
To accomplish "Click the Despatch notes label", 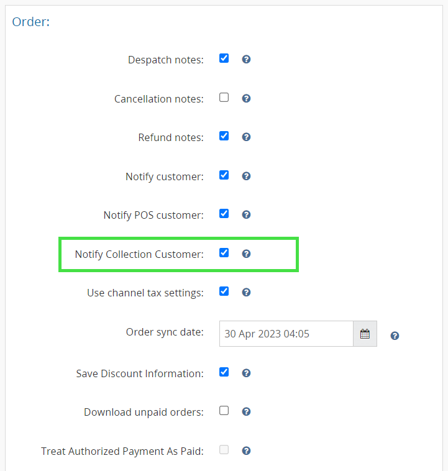I will (165, 60).
